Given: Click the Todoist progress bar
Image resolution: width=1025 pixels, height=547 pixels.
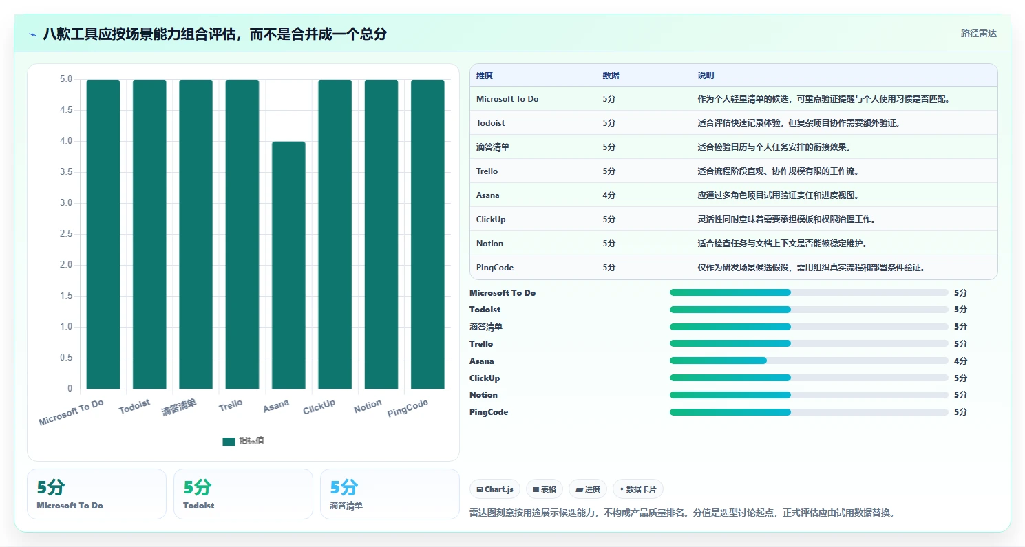Looking at the screenshot, I should coord(809,310).
